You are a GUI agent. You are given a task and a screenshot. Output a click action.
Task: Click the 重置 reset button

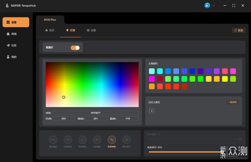pyautogui.click(x=239, y=30)
